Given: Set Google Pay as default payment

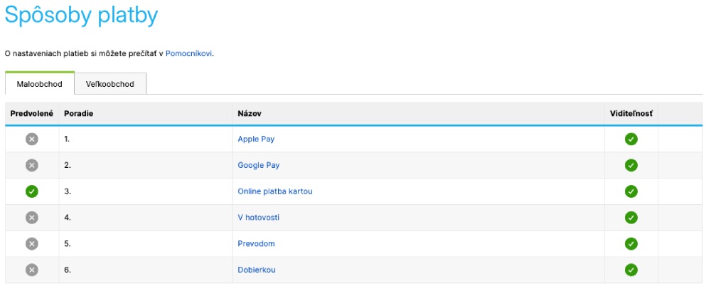Looking at the screenshot, I should pyautogui.click(x=31, y=165).
